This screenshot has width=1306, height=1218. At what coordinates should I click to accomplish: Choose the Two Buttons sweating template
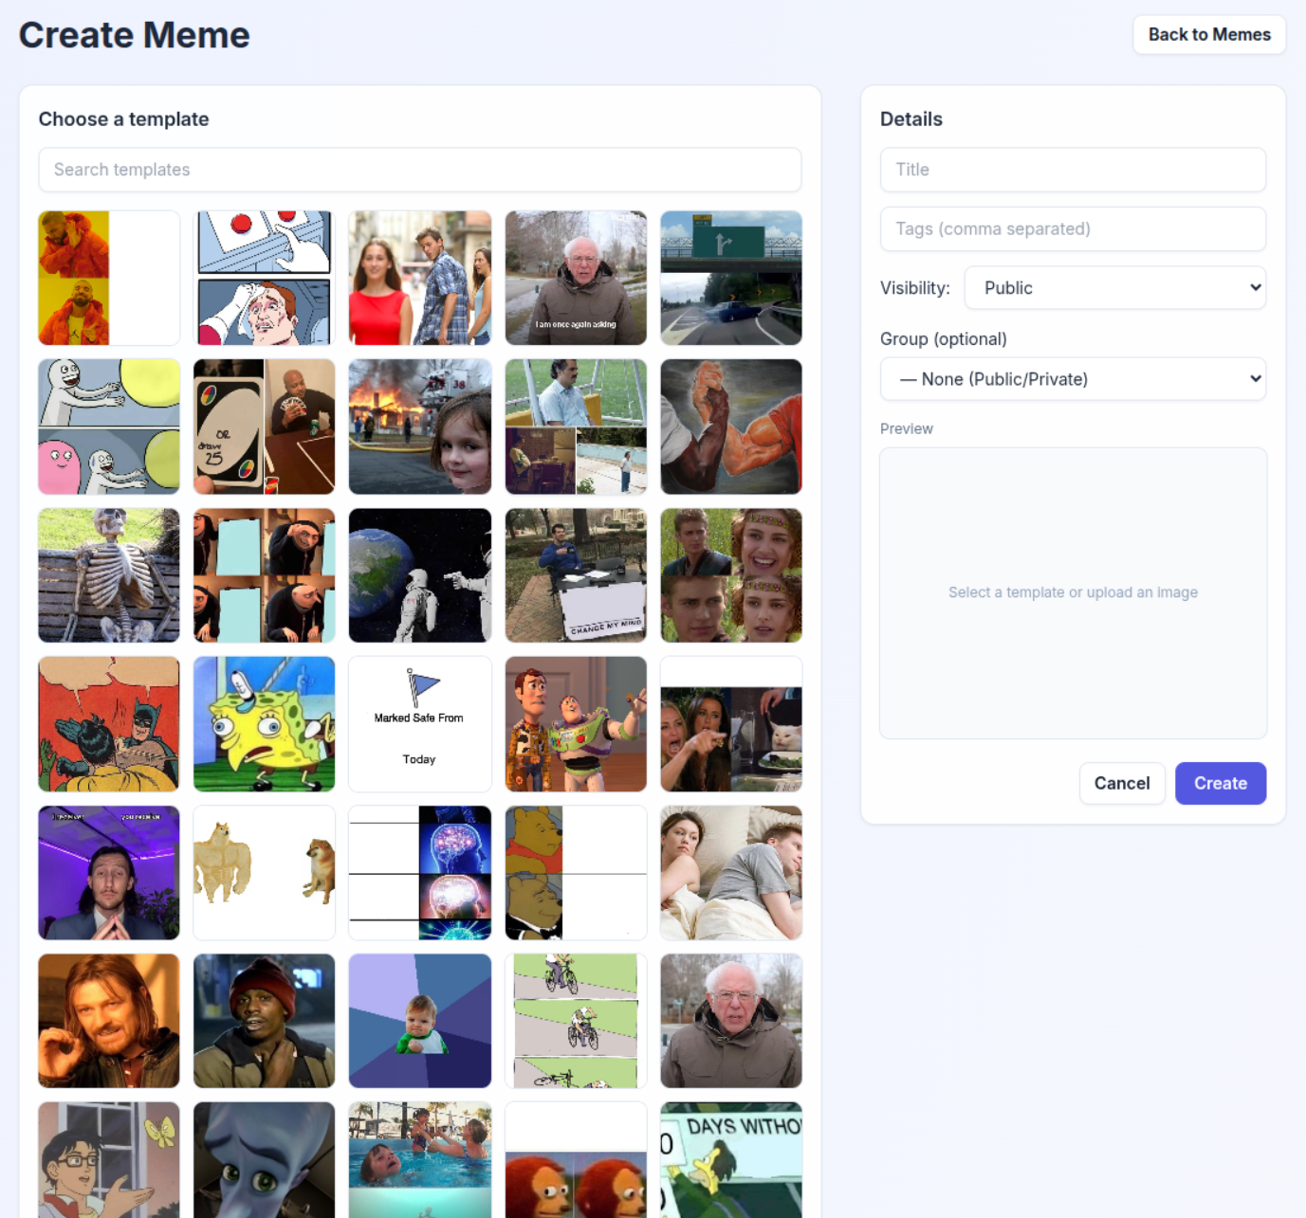265,278
